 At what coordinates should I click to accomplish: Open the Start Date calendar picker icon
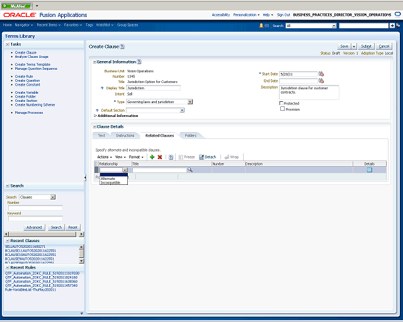tap(321, 74)
